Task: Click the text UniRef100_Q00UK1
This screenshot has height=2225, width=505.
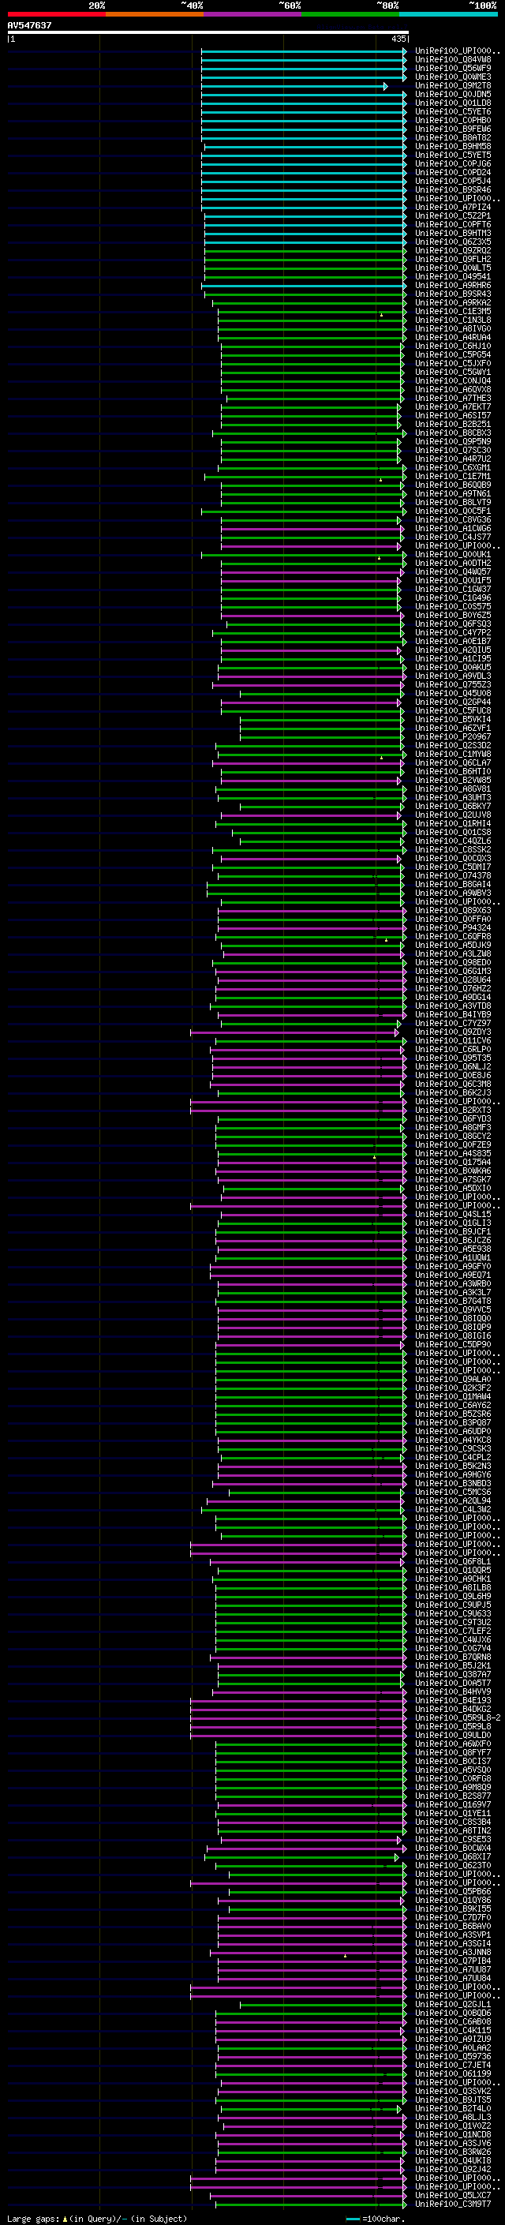Action: 453,555
